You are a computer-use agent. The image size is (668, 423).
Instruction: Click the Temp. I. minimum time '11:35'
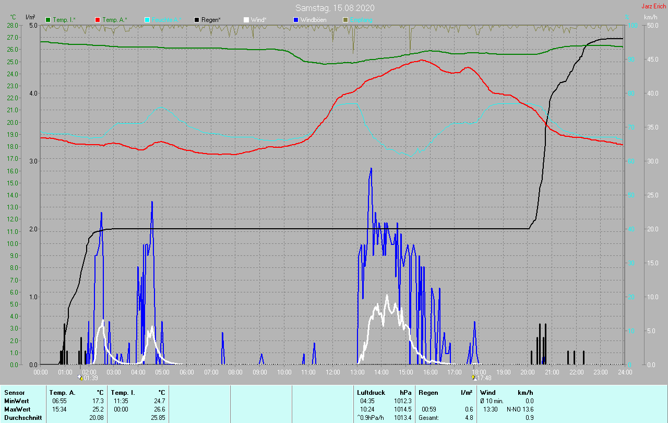click(121, 401)
